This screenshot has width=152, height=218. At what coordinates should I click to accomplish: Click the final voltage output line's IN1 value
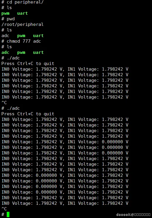point(112,203)
